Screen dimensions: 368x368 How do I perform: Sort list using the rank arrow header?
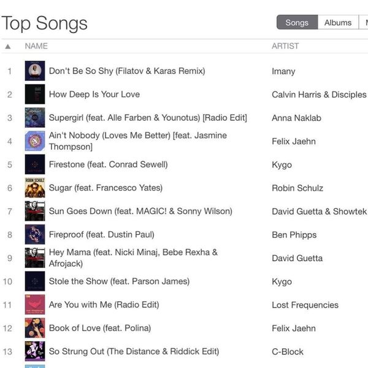click(8, 46)
